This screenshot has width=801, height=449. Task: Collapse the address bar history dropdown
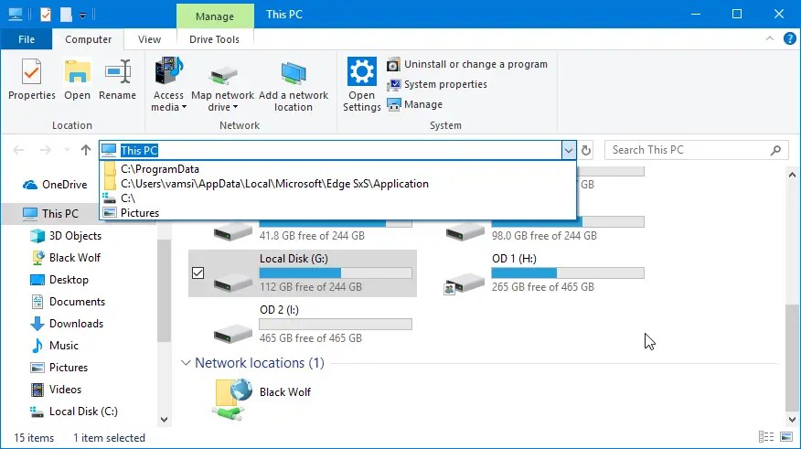(x=569, y=150)
